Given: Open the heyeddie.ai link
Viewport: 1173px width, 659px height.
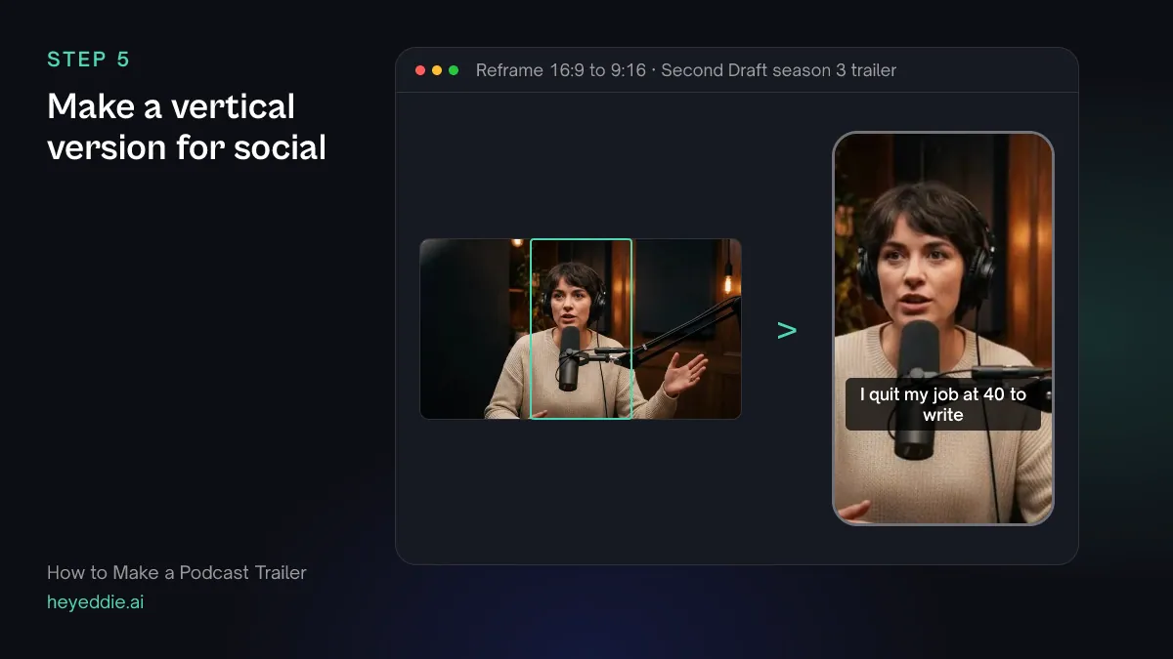Looking at the screenshot, I should click(96, 602).
